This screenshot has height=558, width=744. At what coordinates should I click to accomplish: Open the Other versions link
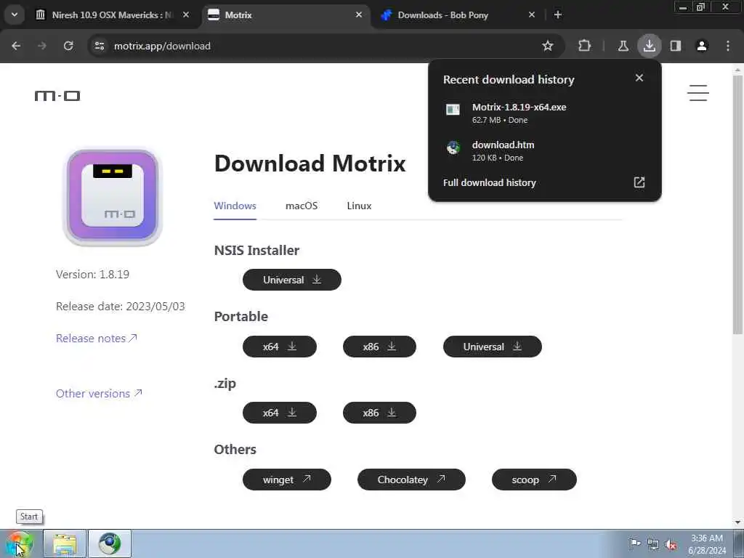(x=99, y=393)
